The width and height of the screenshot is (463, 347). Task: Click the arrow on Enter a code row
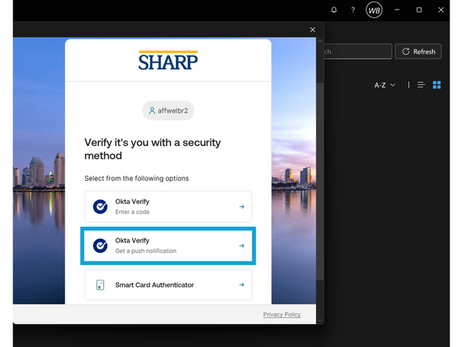(x=242, y=206)
